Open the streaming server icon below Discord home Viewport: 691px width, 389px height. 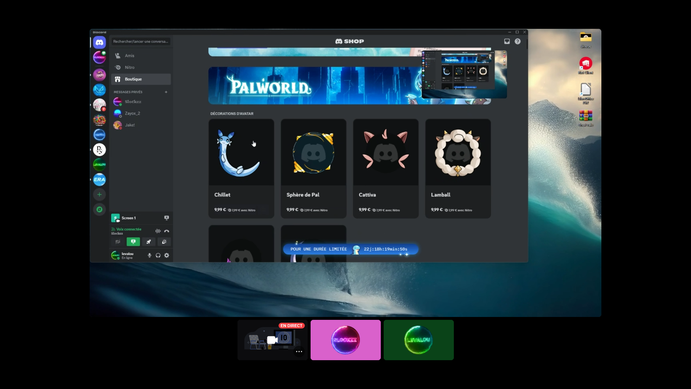click(x=99, y=57)
